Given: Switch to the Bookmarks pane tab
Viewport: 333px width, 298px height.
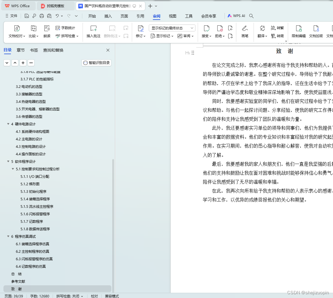Looking at the screenshot, I should pos(34,50).
